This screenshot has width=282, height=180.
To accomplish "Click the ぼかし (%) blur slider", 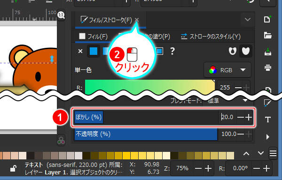I will point(146,117).
